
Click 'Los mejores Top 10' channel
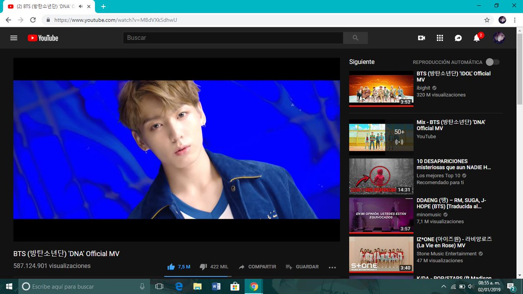click(x=438, y=176)
